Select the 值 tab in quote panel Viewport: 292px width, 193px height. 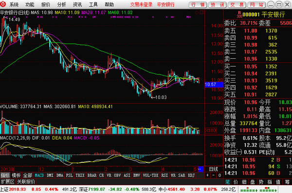coord(278,182)
